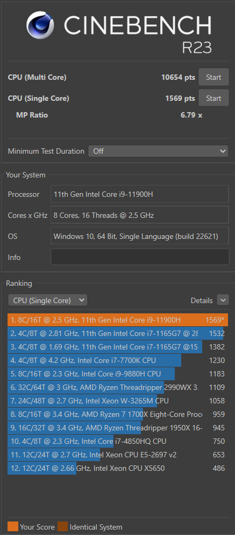
Task: Click the Info input field
Action: tap(140, 257)
